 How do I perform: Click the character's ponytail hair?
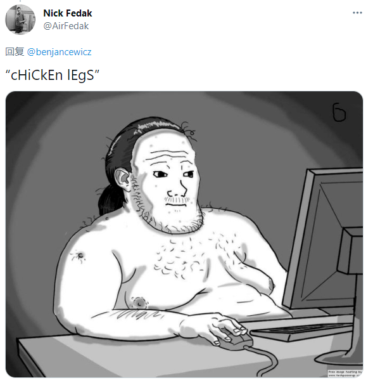point(109,200)
